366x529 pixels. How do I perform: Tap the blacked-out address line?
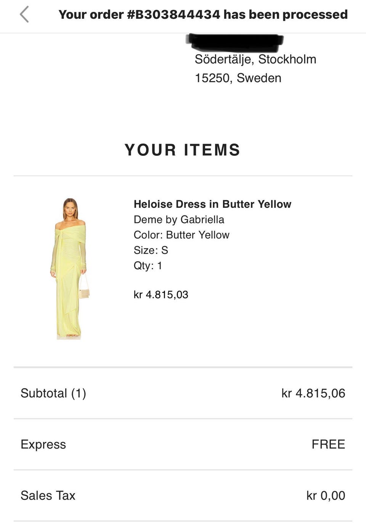[235, 42]
